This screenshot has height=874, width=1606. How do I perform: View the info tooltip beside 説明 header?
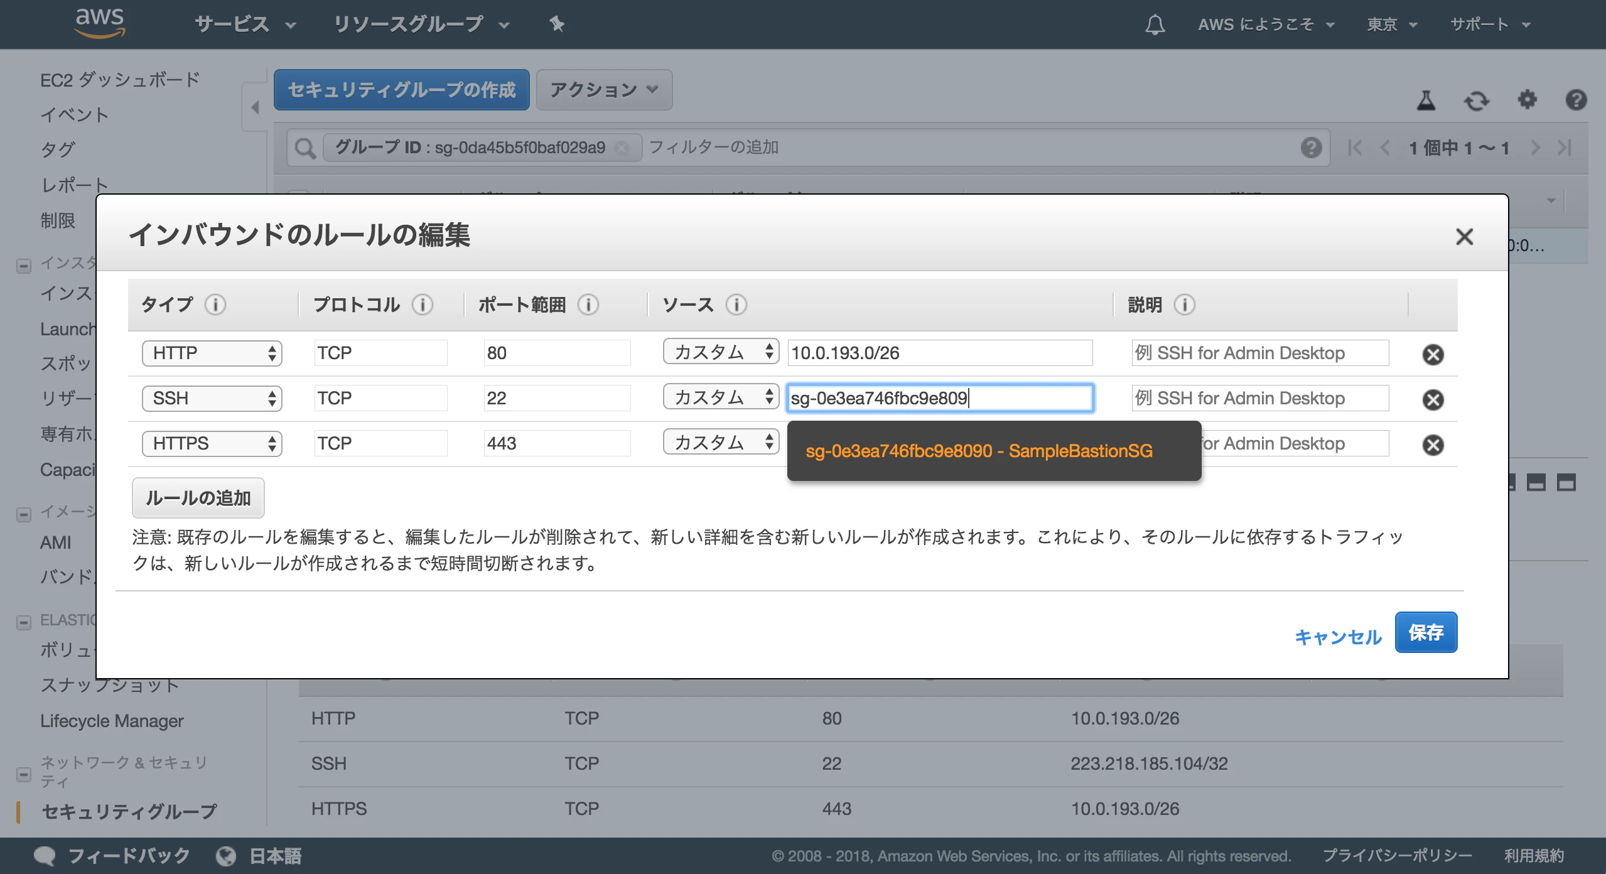coord(1185,305)
